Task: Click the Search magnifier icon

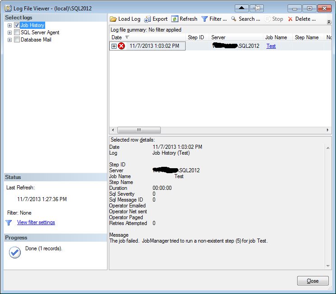Action: pyautogui.click(x=233, y=19)
